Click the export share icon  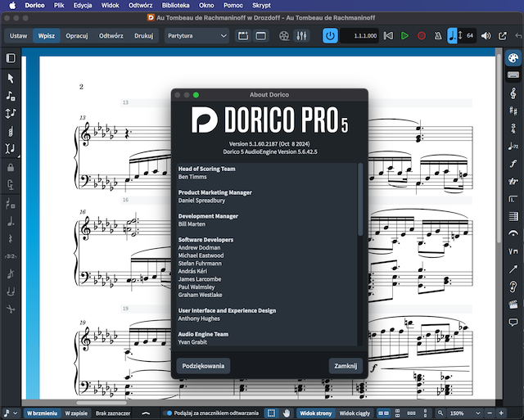(x=503, y=36)
